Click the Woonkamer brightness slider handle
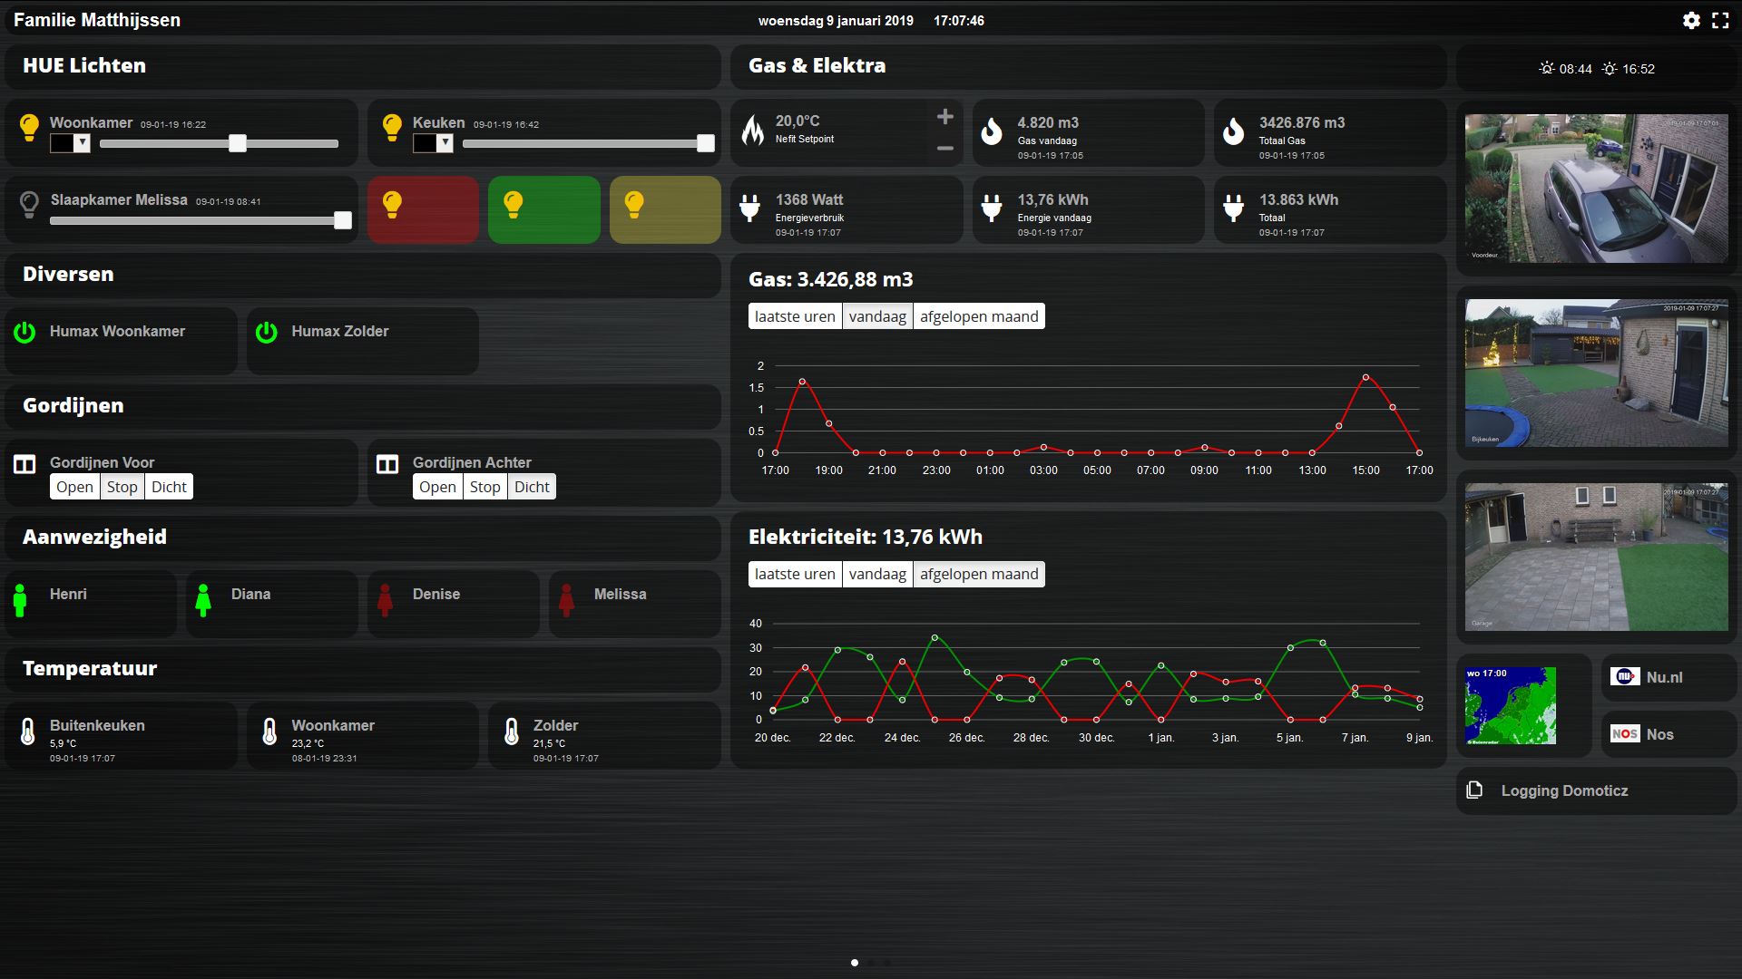This screenshot has height=979, width=1742. tap(237, 143)
